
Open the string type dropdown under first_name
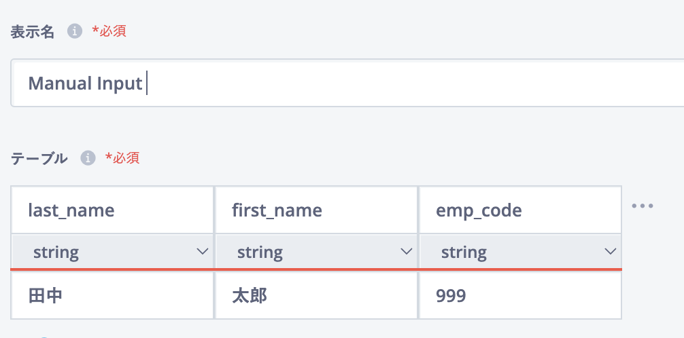316,251
